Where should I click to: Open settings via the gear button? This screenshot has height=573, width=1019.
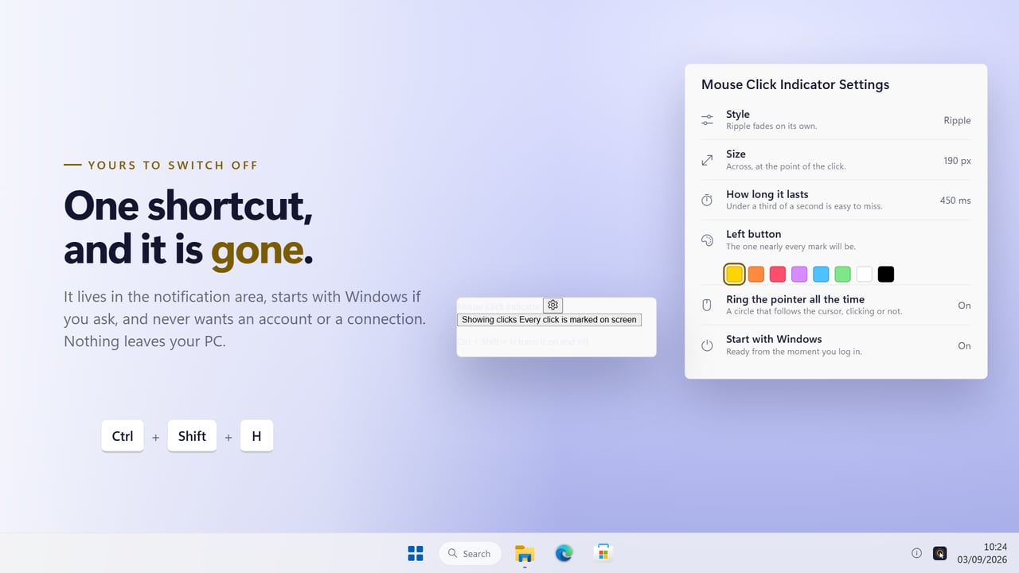point(552,305)
